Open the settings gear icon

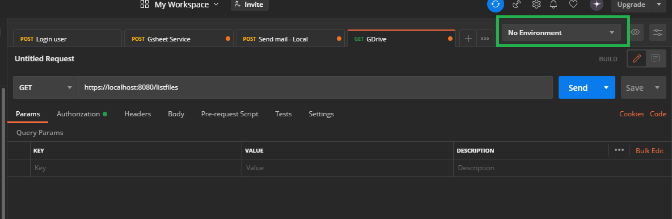(536, 5)
